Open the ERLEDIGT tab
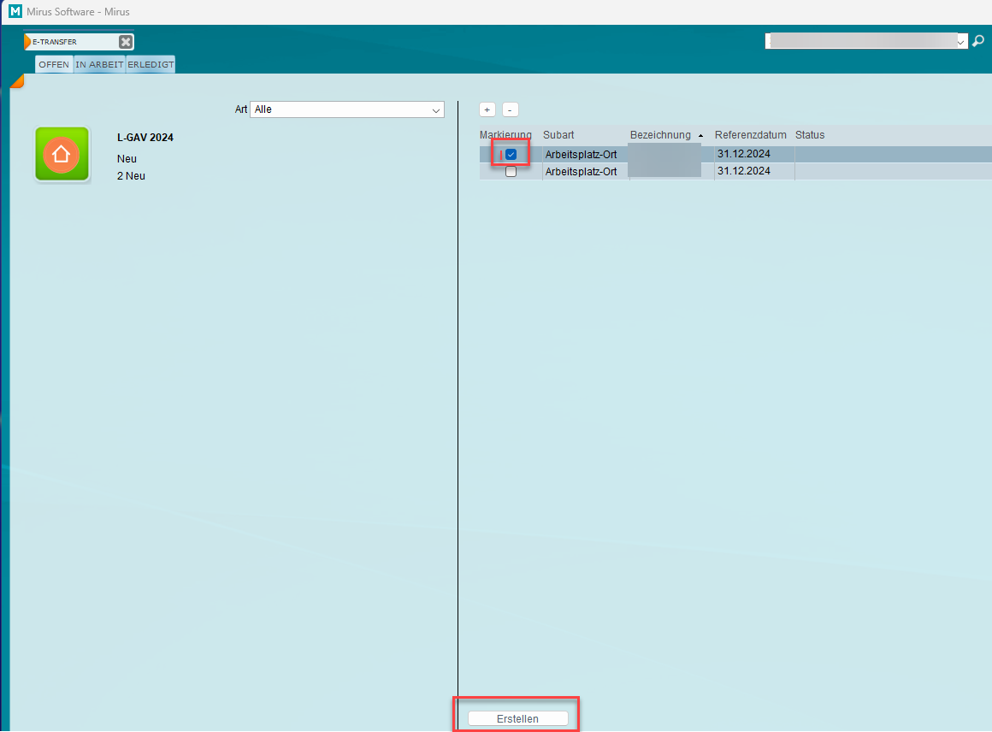 (151, 65)
